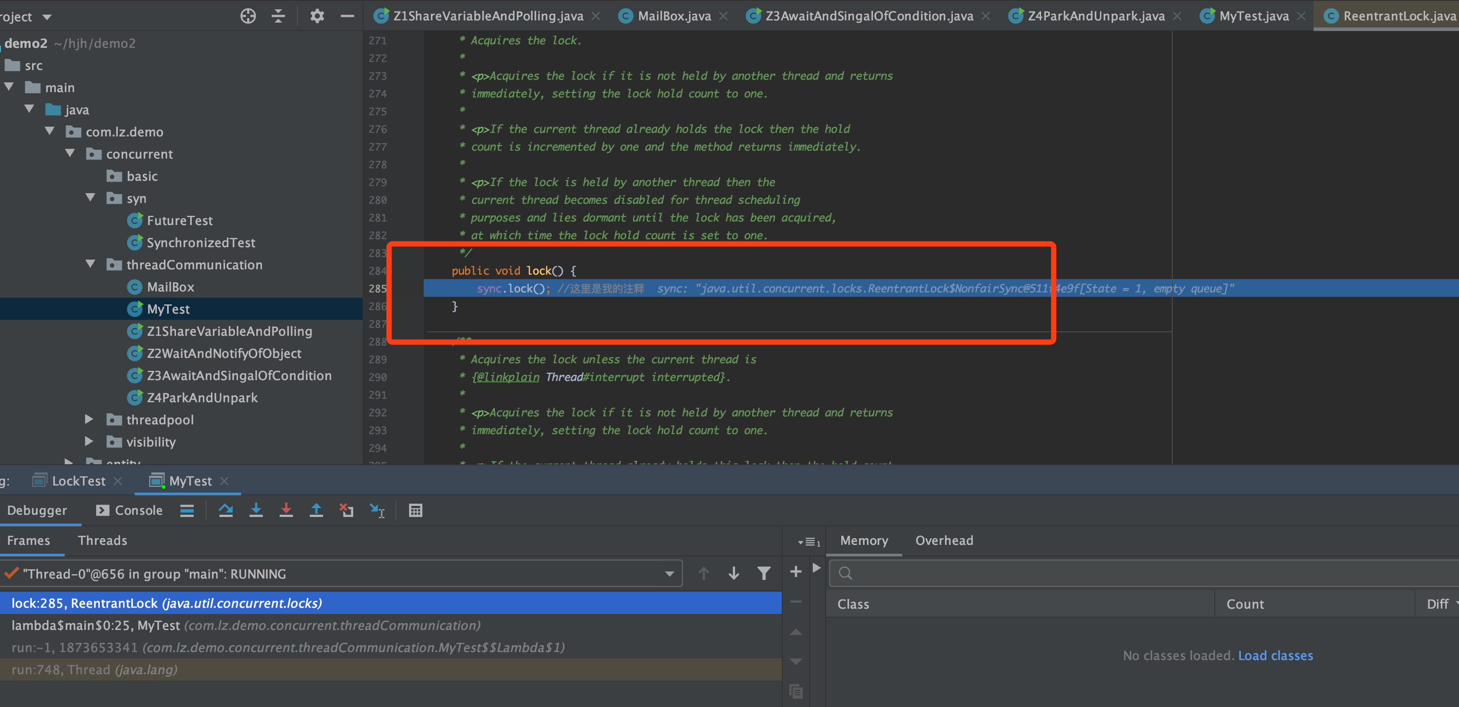Open the Evaluate Expression calculator icon
Image resolution: width=1459 pixels, height=707 pixels.
coord(415,511)
